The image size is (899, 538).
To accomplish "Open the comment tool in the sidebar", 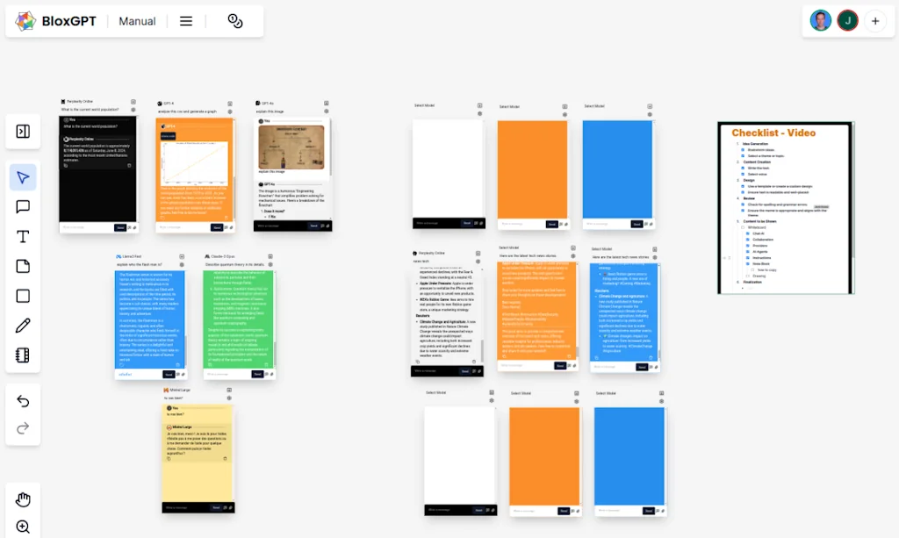I will click(x=23, y=206).
